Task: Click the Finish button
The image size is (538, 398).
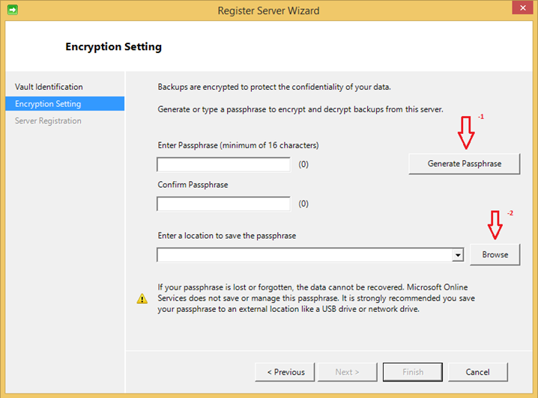Action: click(x=413, y=372)
